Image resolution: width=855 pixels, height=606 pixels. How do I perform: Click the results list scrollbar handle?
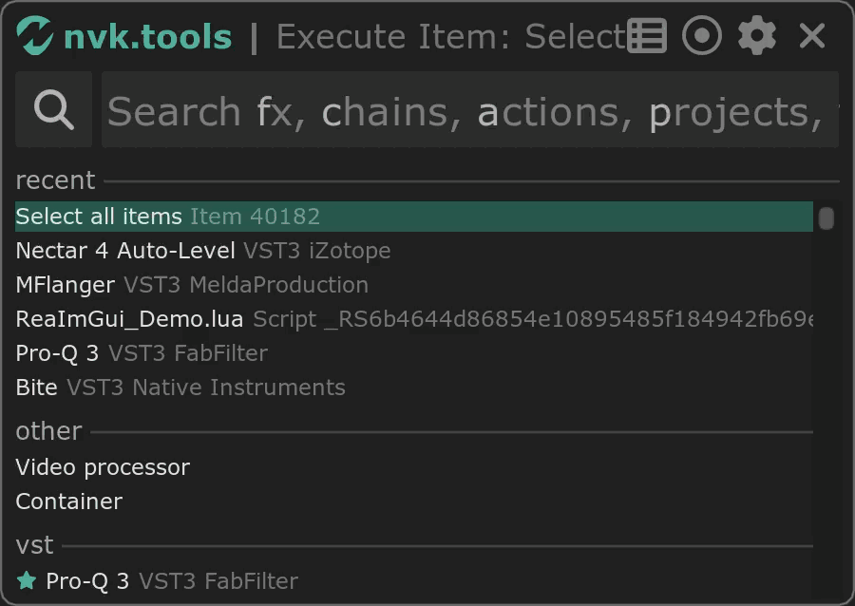pyautogui.click(x=826, y=218)
